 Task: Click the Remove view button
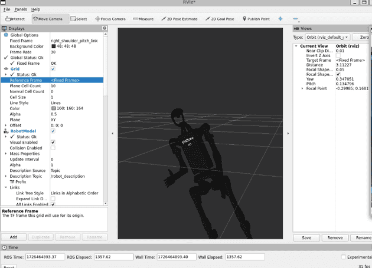coord(335,238)
